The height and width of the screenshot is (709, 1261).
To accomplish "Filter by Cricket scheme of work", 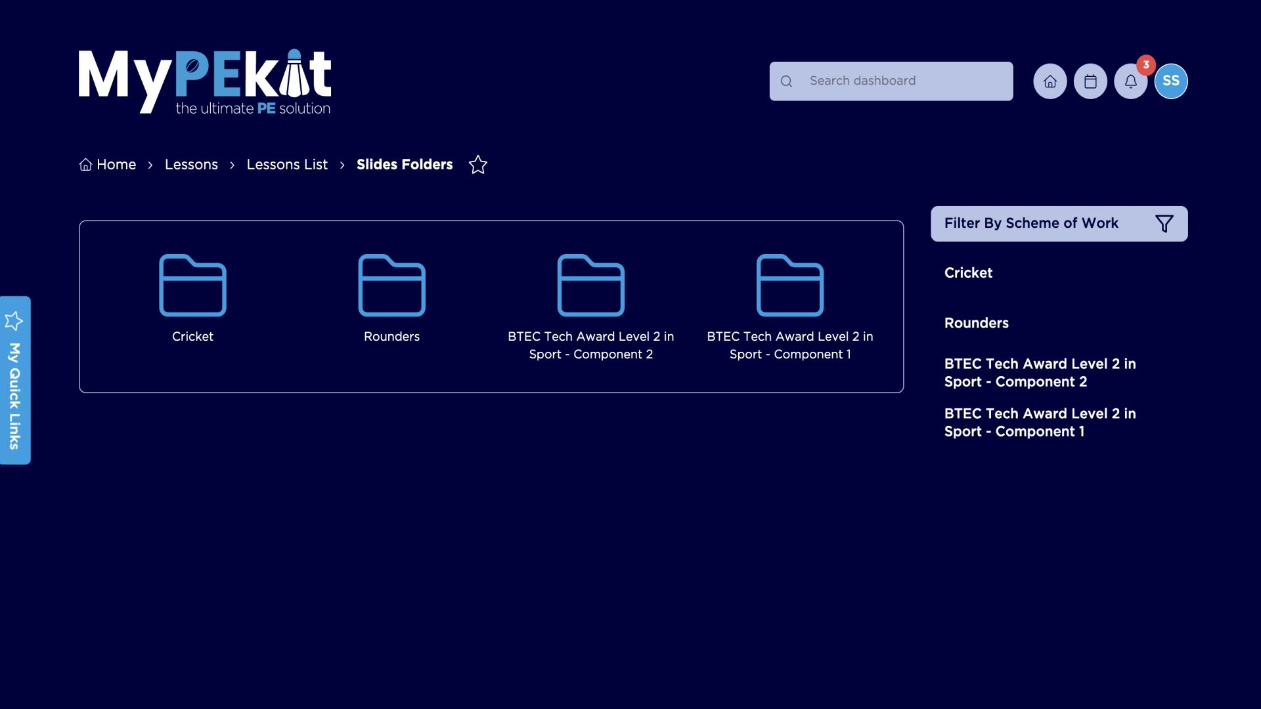I will pyautogui.click(x=968, y=273).
